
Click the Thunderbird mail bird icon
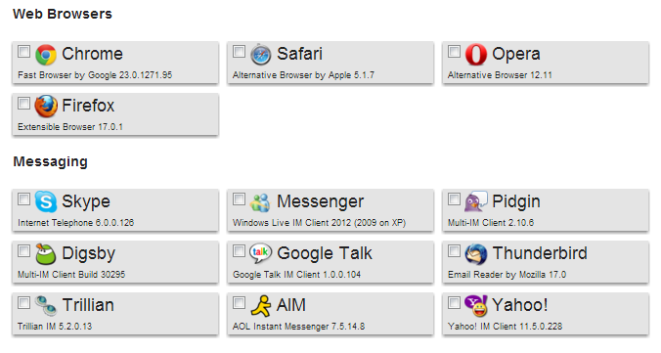476,254
